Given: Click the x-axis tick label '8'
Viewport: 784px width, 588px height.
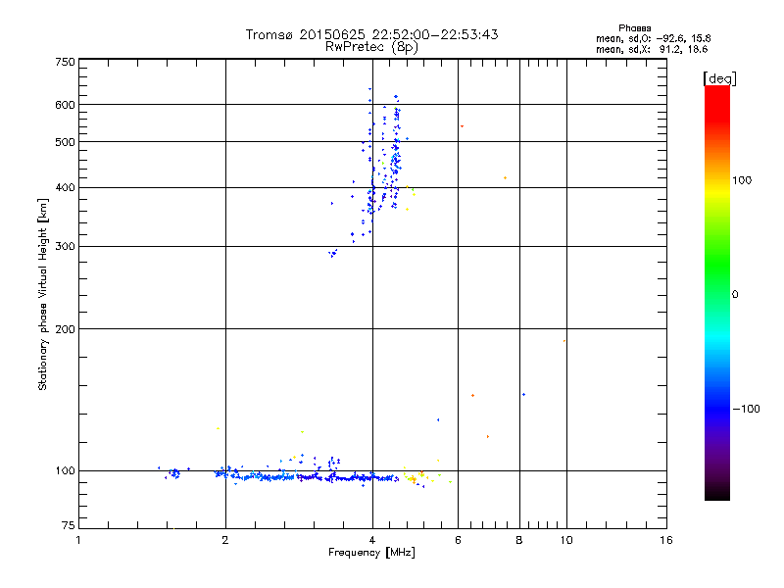Looking at the screenshot, I should tap(519, 540).
